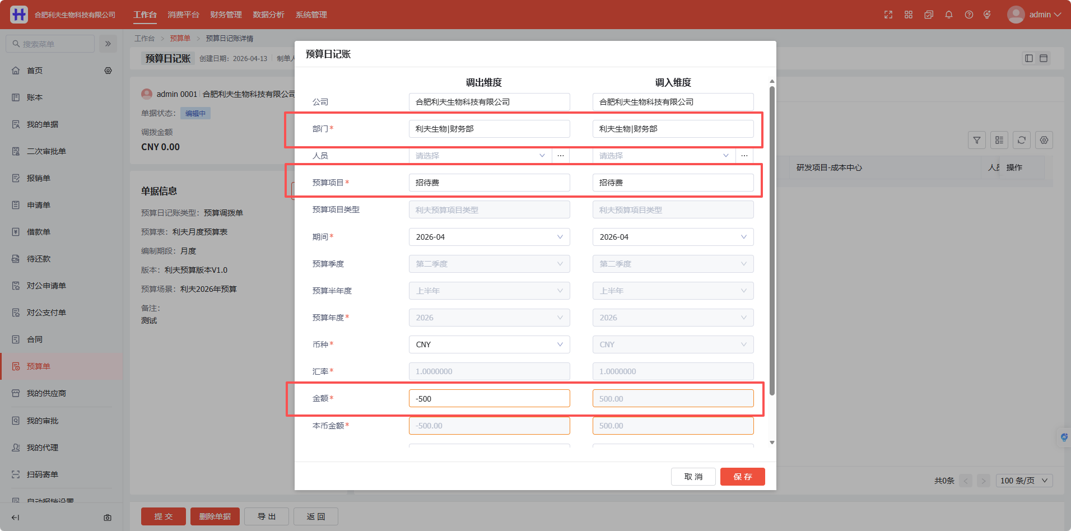This screenshot has width=1071, height=531.
Task: Open column list settings icon
Action: [x=999, y=140]
